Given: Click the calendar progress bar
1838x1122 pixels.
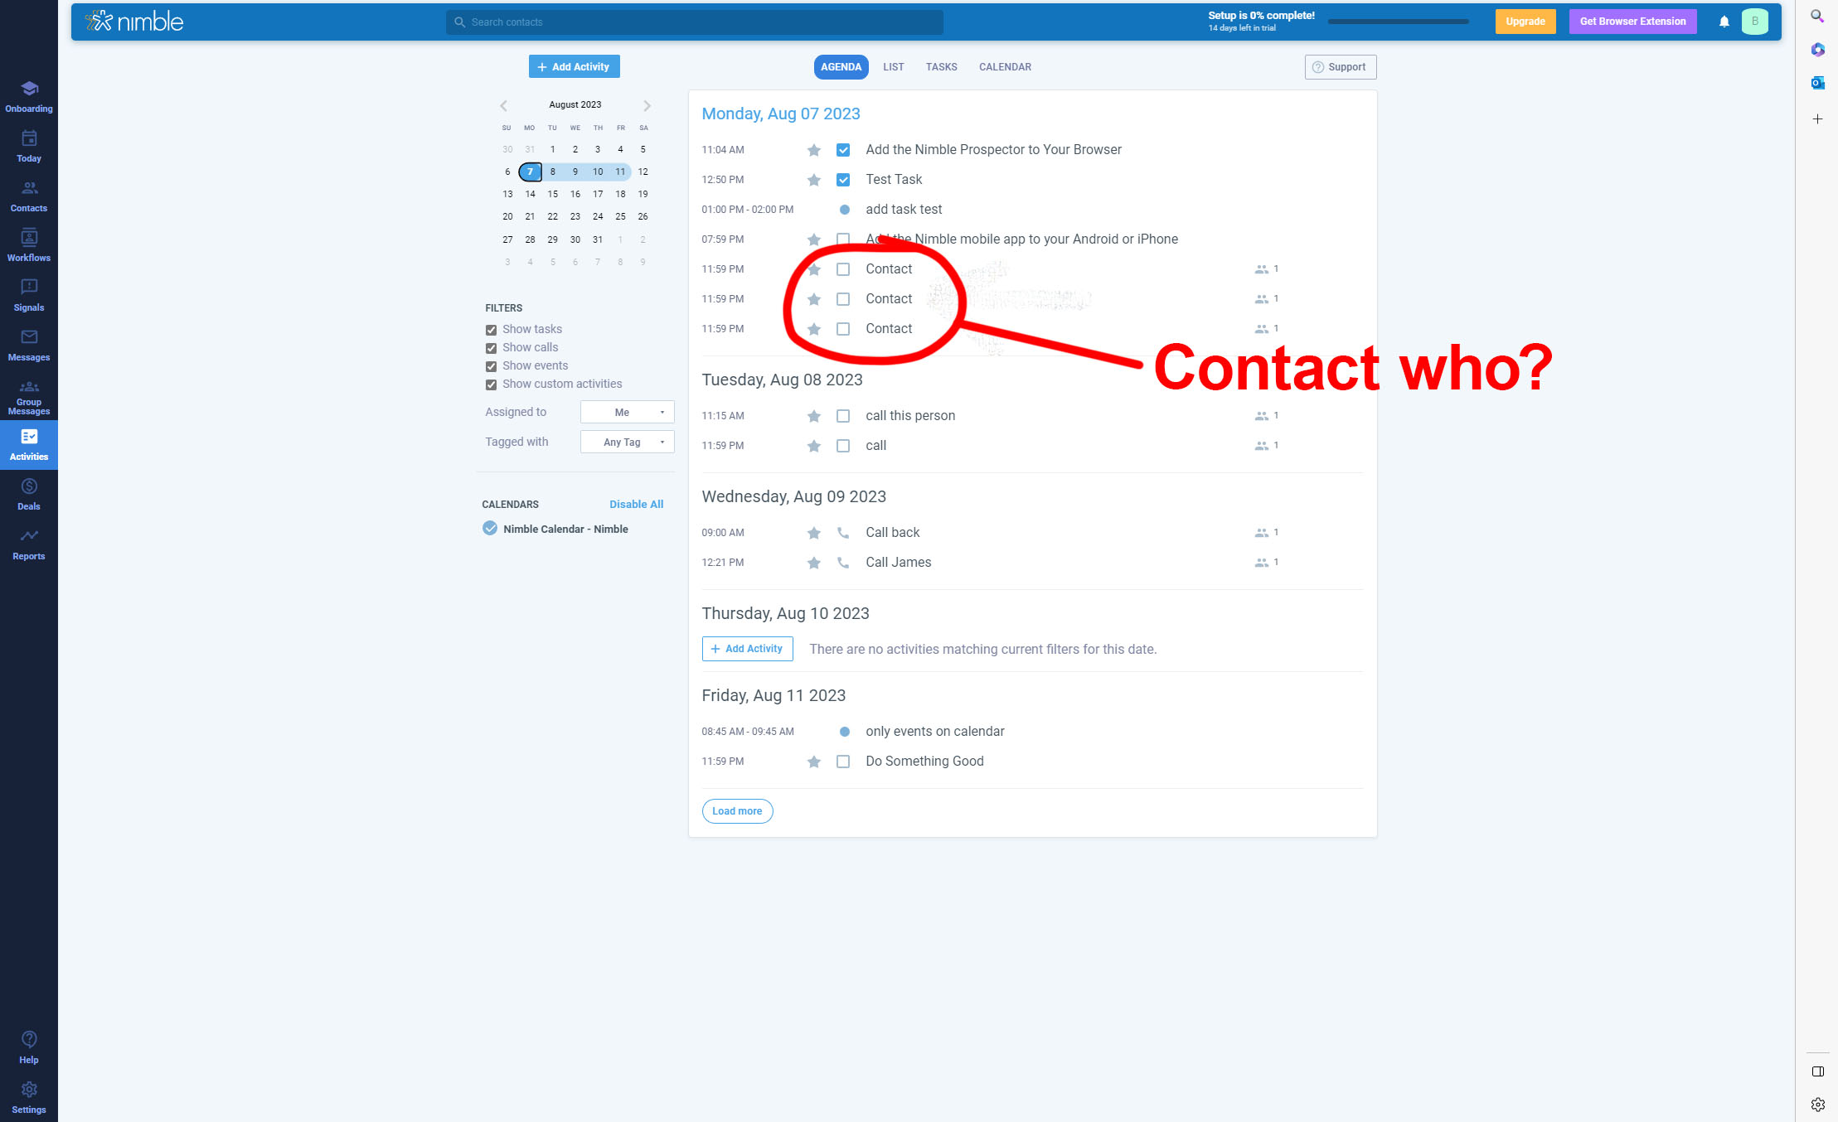Looking at the screenshot, I should [1404, 20].
